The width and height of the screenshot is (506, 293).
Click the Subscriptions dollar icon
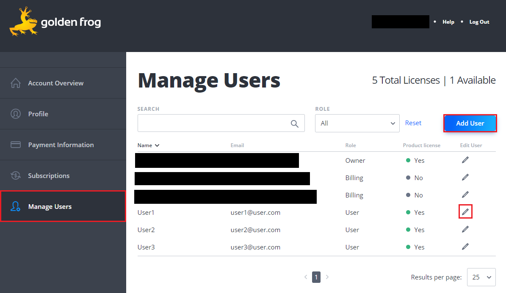click(16, 175)
